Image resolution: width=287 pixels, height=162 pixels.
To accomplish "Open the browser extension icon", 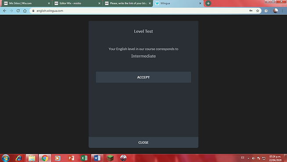I will [x=266, y=11].
